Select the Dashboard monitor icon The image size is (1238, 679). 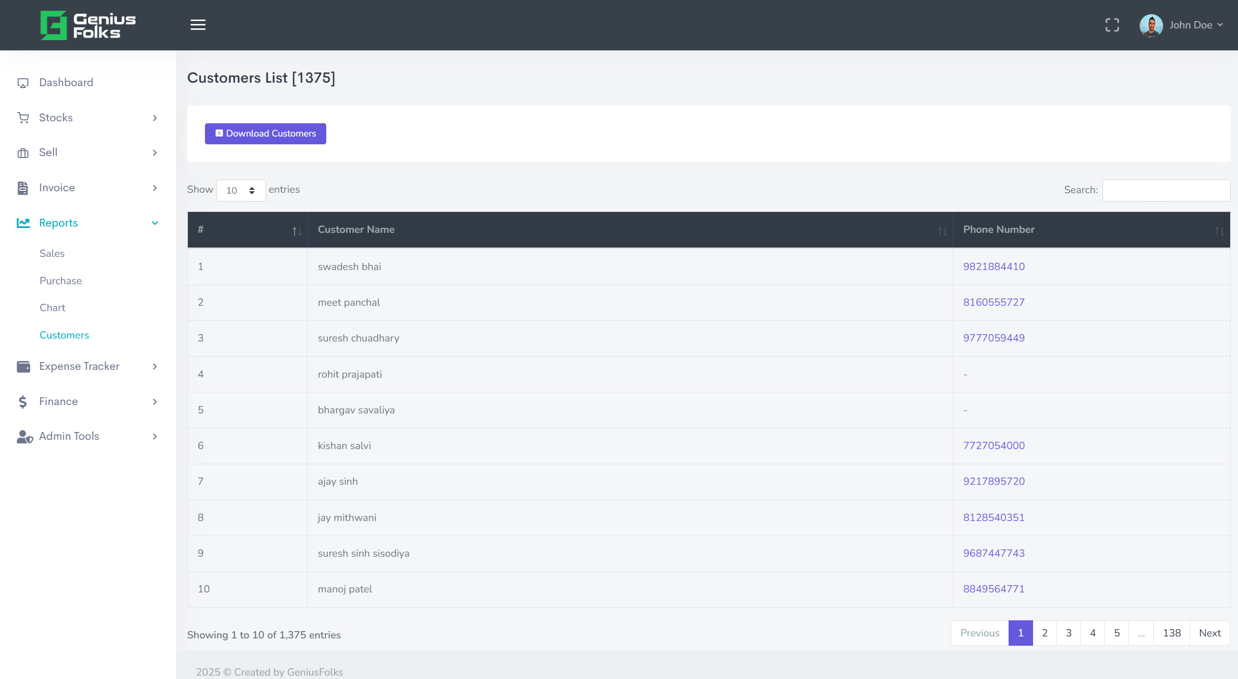click(23, 82)
